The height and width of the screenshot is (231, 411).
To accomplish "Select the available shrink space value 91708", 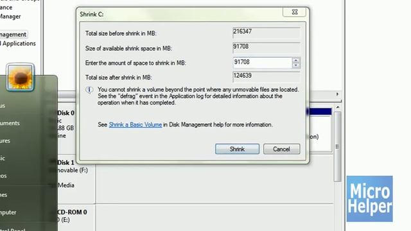I will (x=267, y=47).
